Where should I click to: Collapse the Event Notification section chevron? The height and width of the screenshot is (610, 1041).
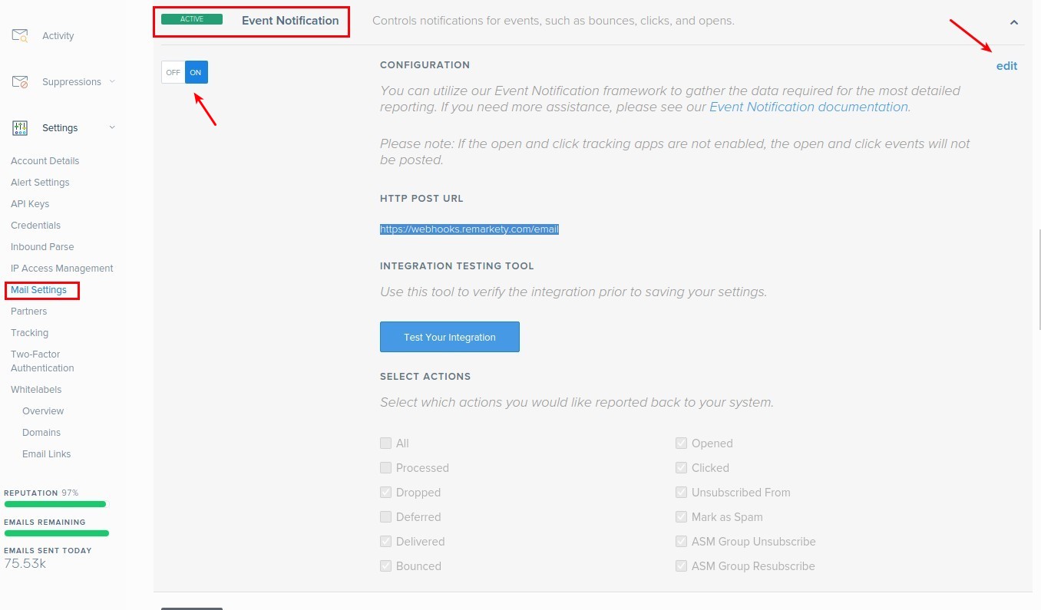(1013, 22)
